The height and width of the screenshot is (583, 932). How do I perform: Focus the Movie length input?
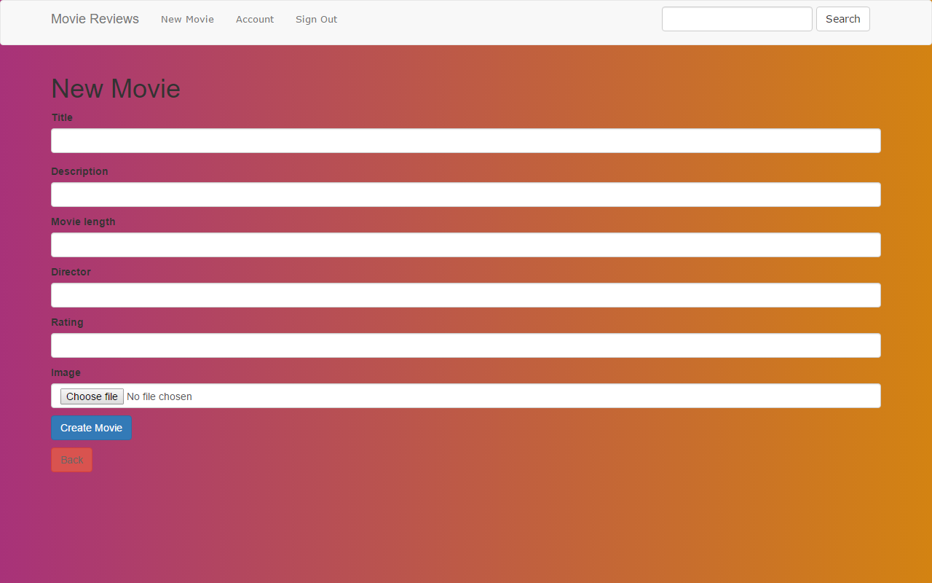tap(466, 245)
